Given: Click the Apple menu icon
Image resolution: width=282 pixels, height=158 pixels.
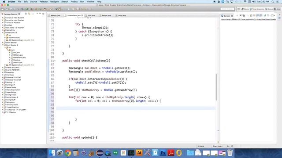Looking at the screenshot, I should click(4, 2).
